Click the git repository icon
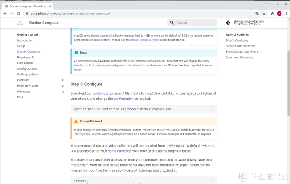The height and width of the screenshot is (184, 290). 228,23
